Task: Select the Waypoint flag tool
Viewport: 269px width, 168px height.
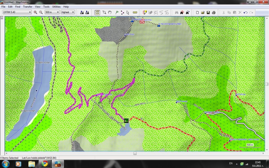Action: tap(117, 12)
